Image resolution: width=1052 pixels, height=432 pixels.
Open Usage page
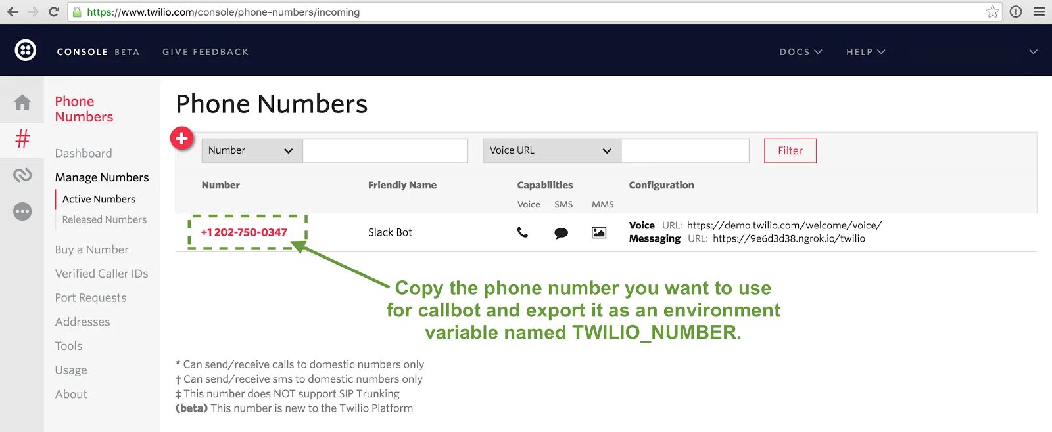pos(71,370)
